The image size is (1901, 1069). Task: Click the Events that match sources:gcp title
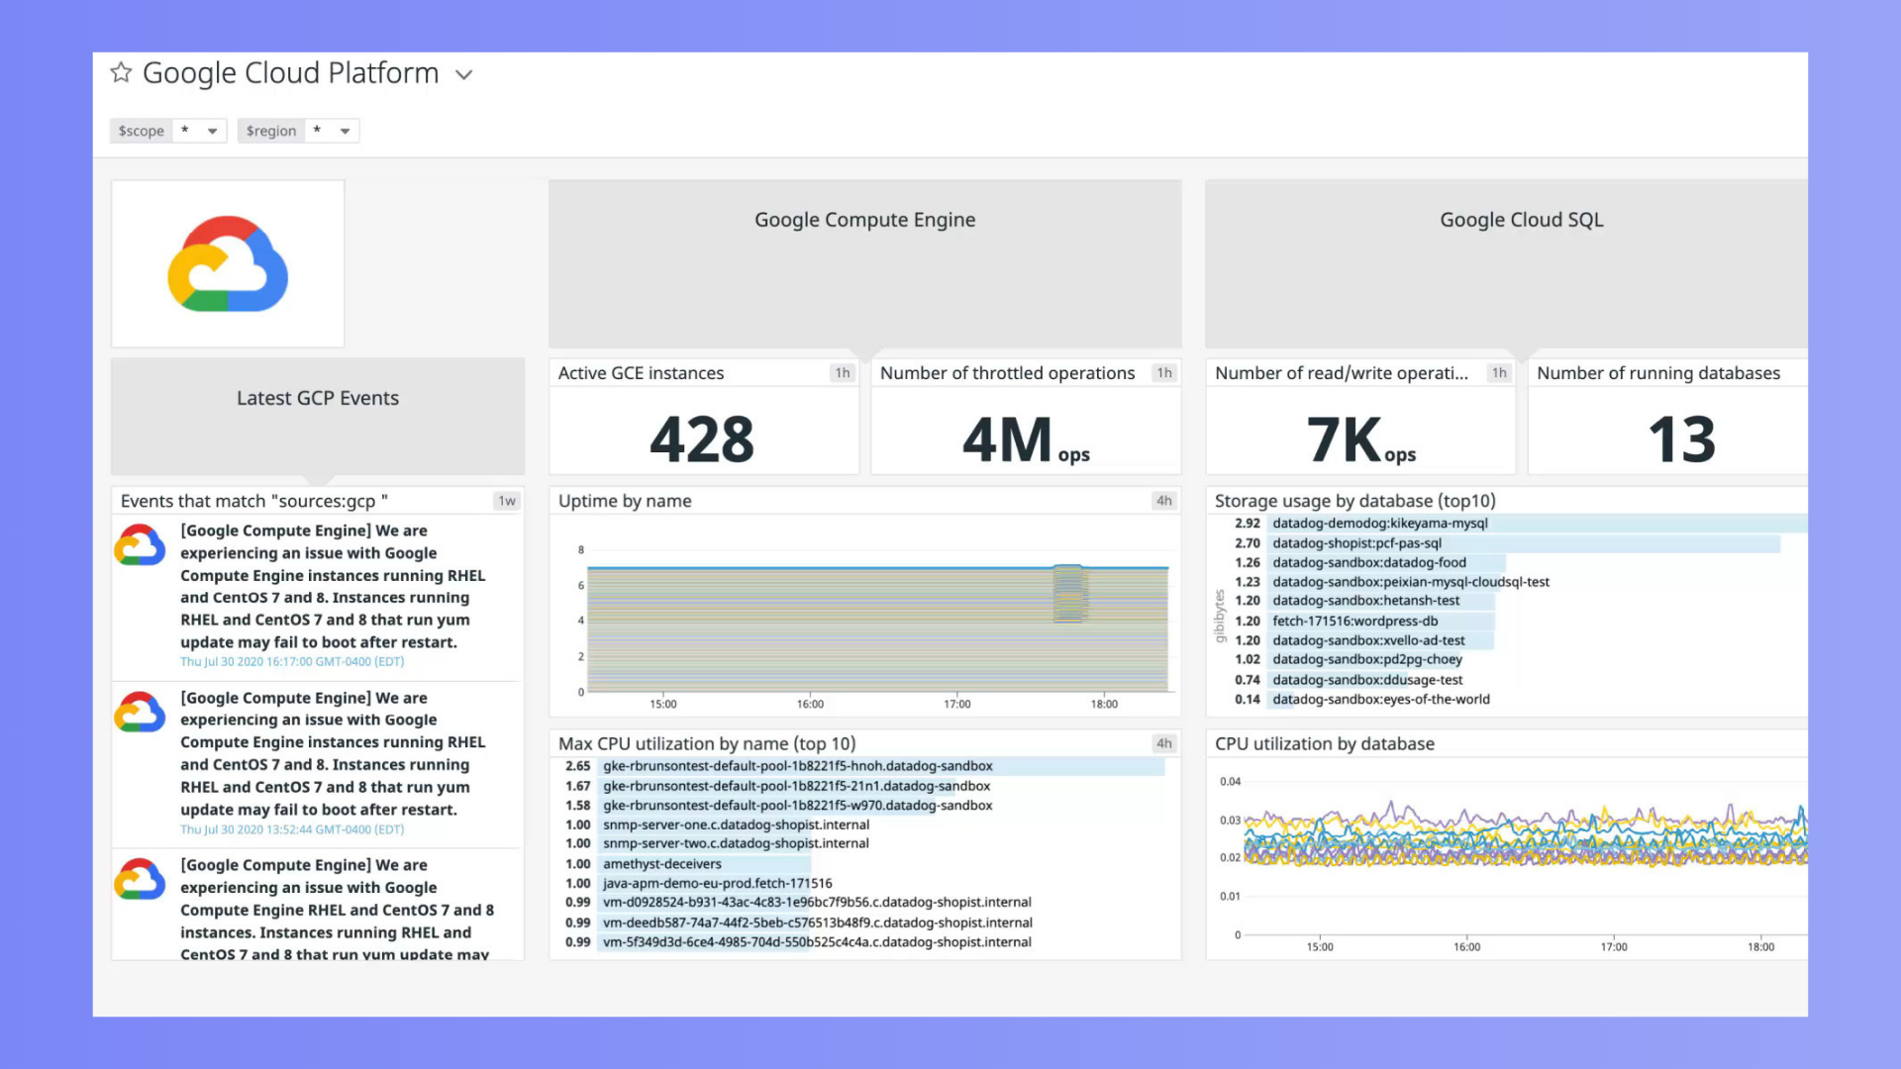coord(254,501)
